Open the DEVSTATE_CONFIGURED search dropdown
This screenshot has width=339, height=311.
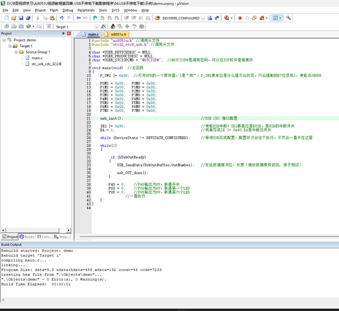(203, 18)
